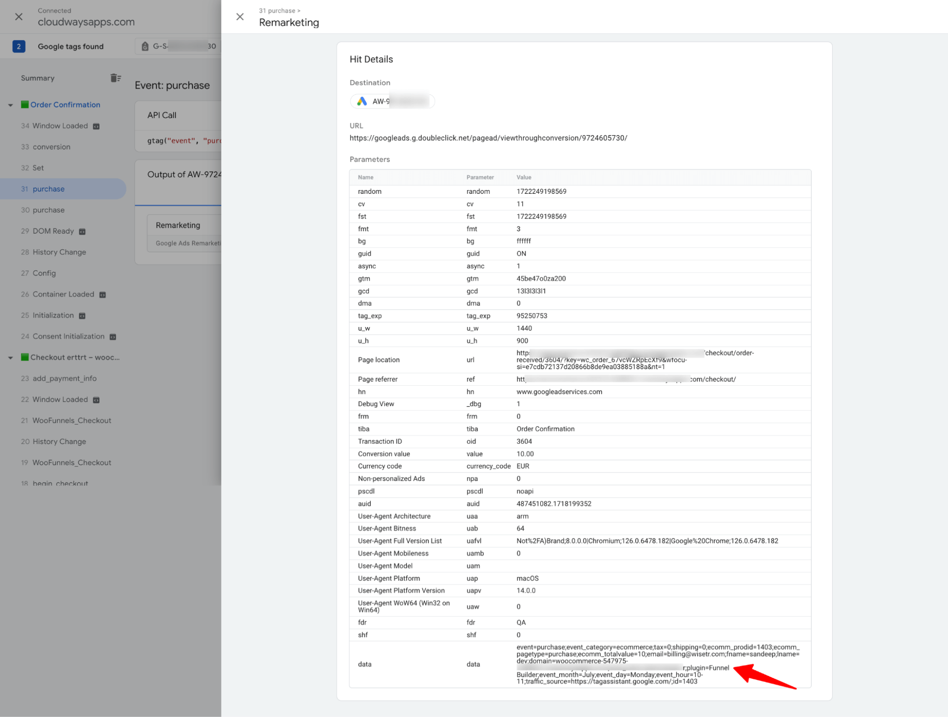Image resolution: width=948 pixels, height=717 pixels.
Task: Click the icon beside 34 Window Loaded
Action: coord(96,127)
